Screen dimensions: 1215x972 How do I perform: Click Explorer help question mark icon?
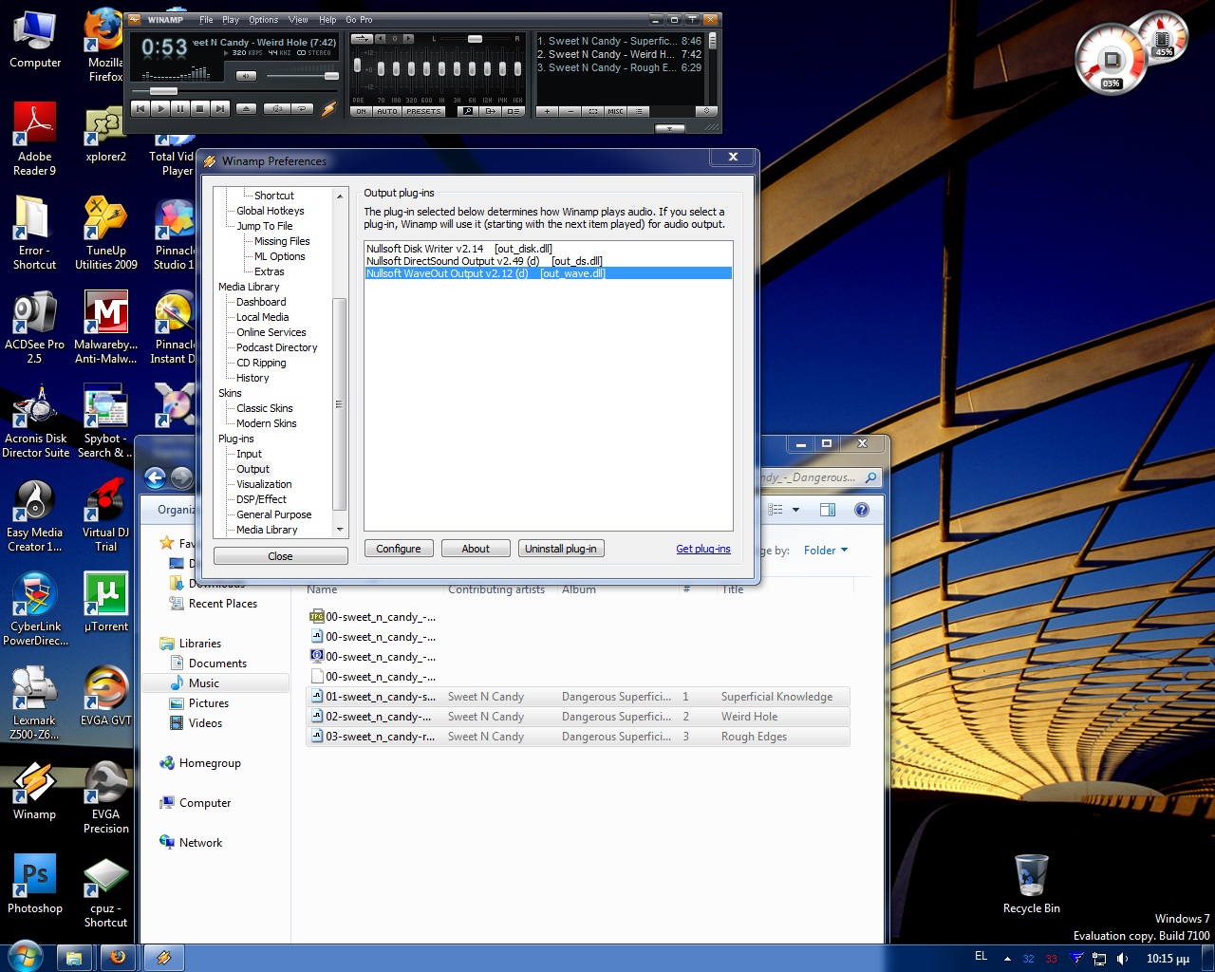tap(862, 510)
